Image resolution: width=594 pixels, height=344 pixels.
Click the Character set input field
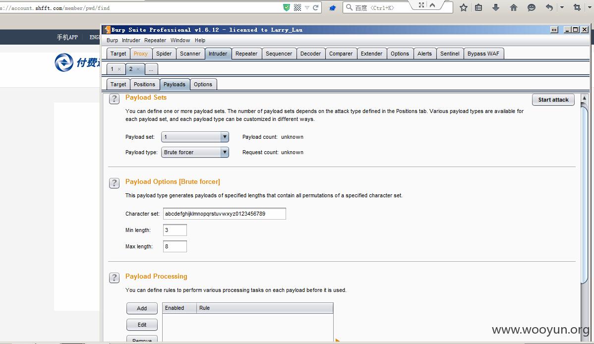tap(224, 214)
